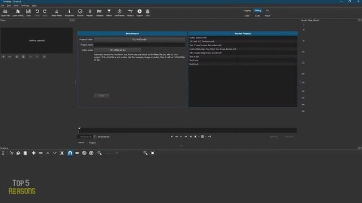Click the timeline Append plus icon
The height and width of the screenshot is (203, 362).
coord(34,153)
